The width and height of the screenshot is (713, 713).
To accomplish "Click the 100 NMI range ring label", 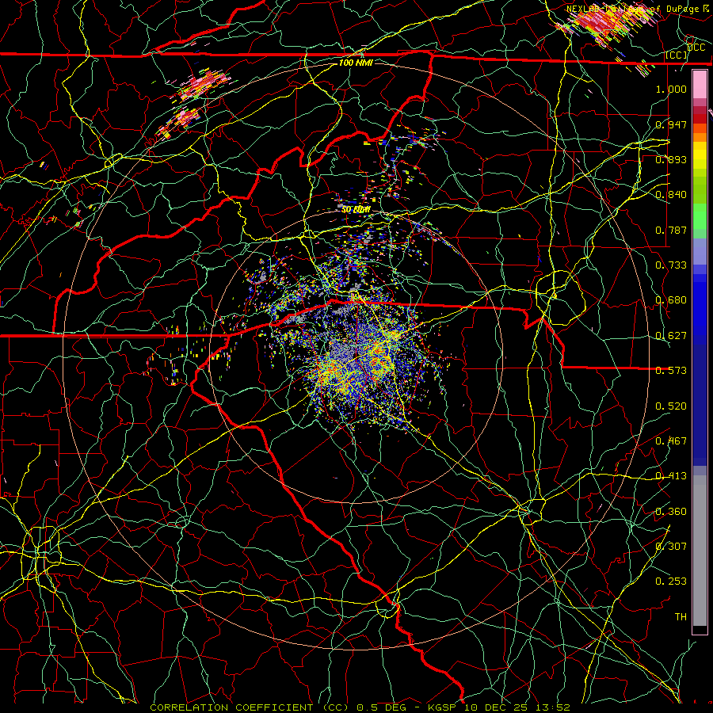I will [356, 63].
